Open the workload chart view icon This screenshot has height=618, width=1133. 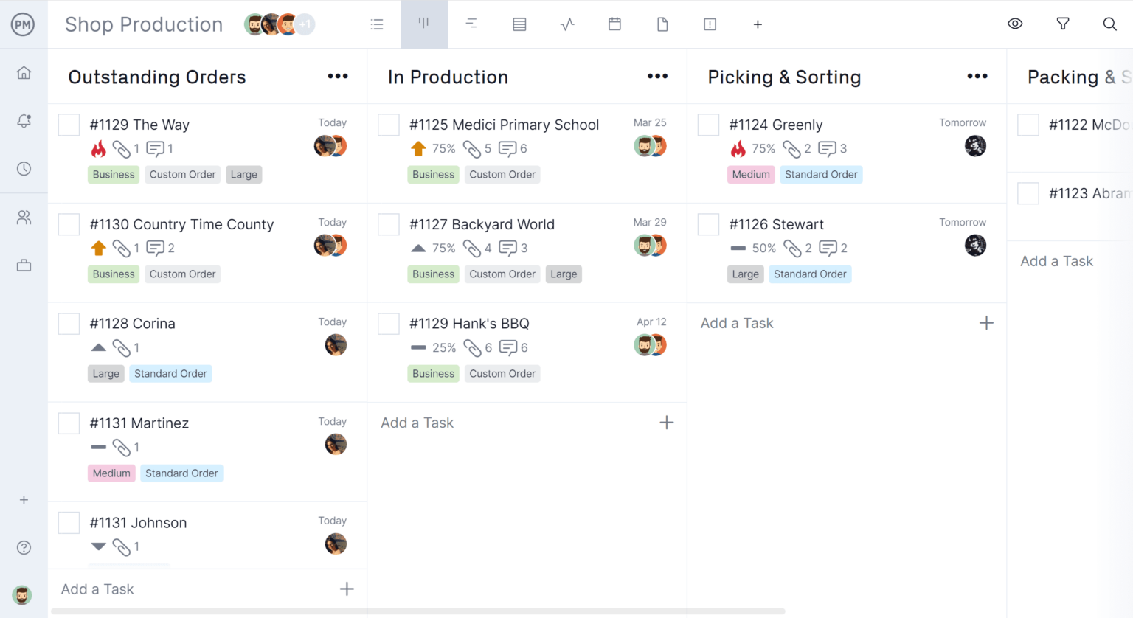point(567,24)
